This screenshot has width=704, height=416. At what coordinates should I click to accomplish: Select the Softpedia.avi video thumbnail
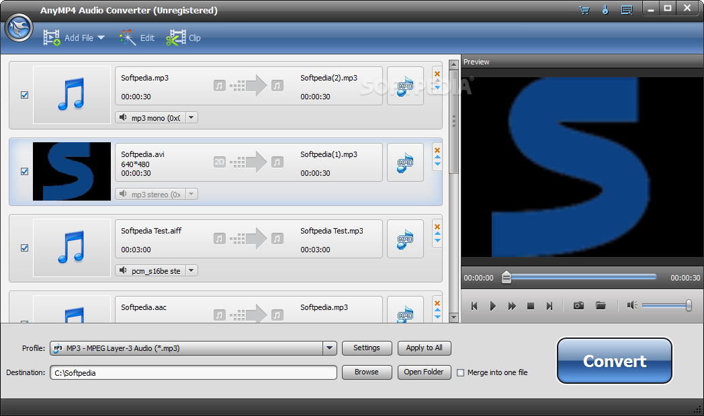click(72, 171)
